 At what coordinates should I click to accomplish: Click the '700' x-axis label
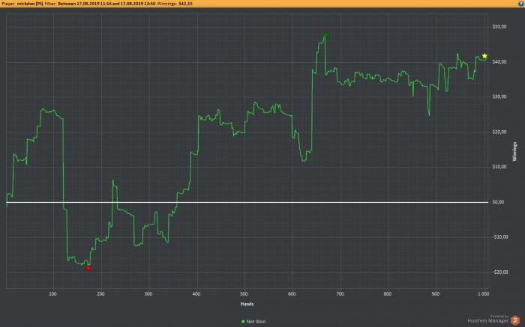tap(340, 294)
